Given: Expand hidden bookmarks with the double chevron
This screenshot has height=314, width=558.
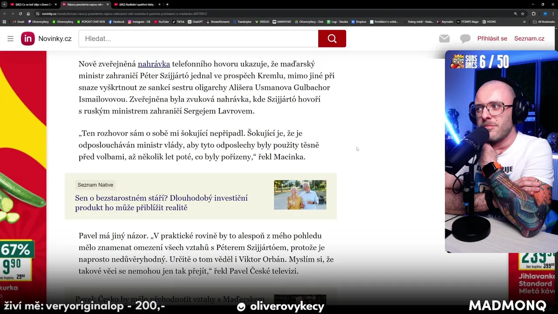Looking at the screenshot, I should pyautogui.click(x=524, y=22).
